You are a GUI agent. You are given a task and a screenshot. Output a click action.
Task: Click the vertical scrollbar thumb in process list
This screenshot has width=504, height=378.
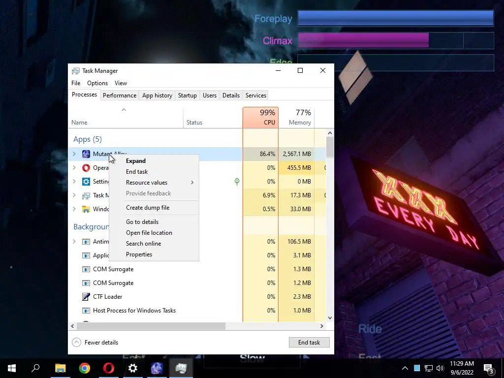coord(330,147)
